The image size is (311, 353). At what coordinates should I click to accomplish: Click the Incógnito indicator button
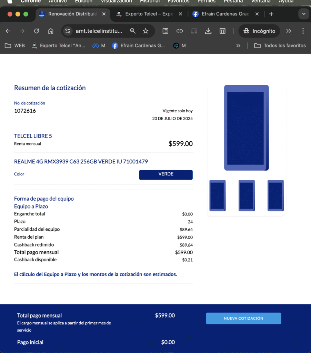click(259, 31)
